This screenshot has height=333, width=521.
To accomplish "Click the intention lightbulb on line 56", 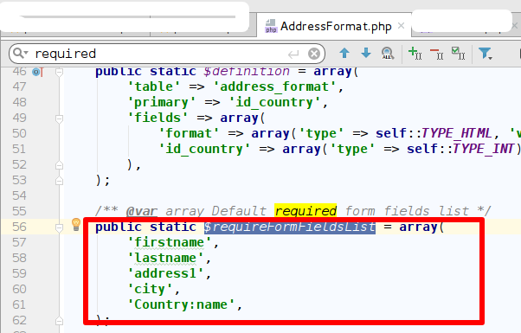I will [x=76, y=225].
